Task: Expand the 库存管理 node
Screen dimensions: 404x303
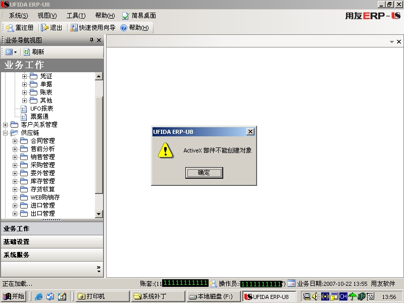Action: 15,181
